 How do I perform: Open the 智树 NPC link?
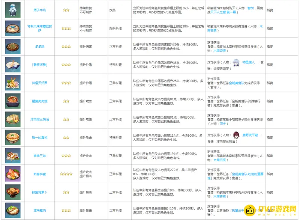click(250, 8)
